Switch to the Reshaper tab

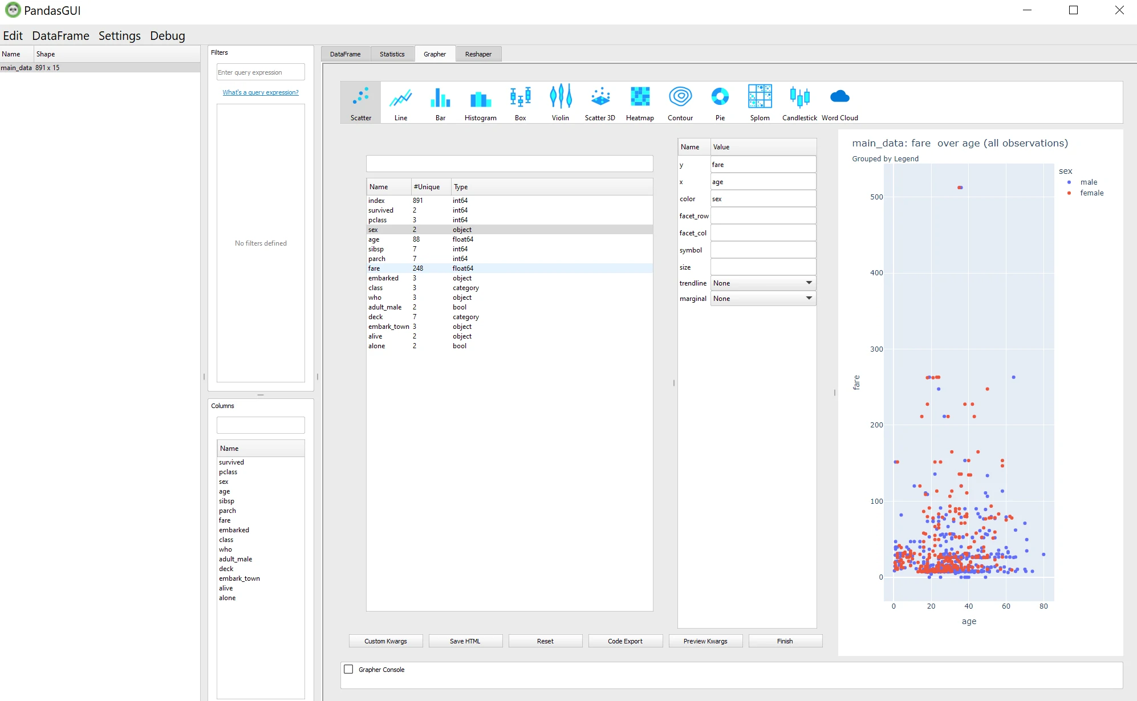tap(478, 54)
